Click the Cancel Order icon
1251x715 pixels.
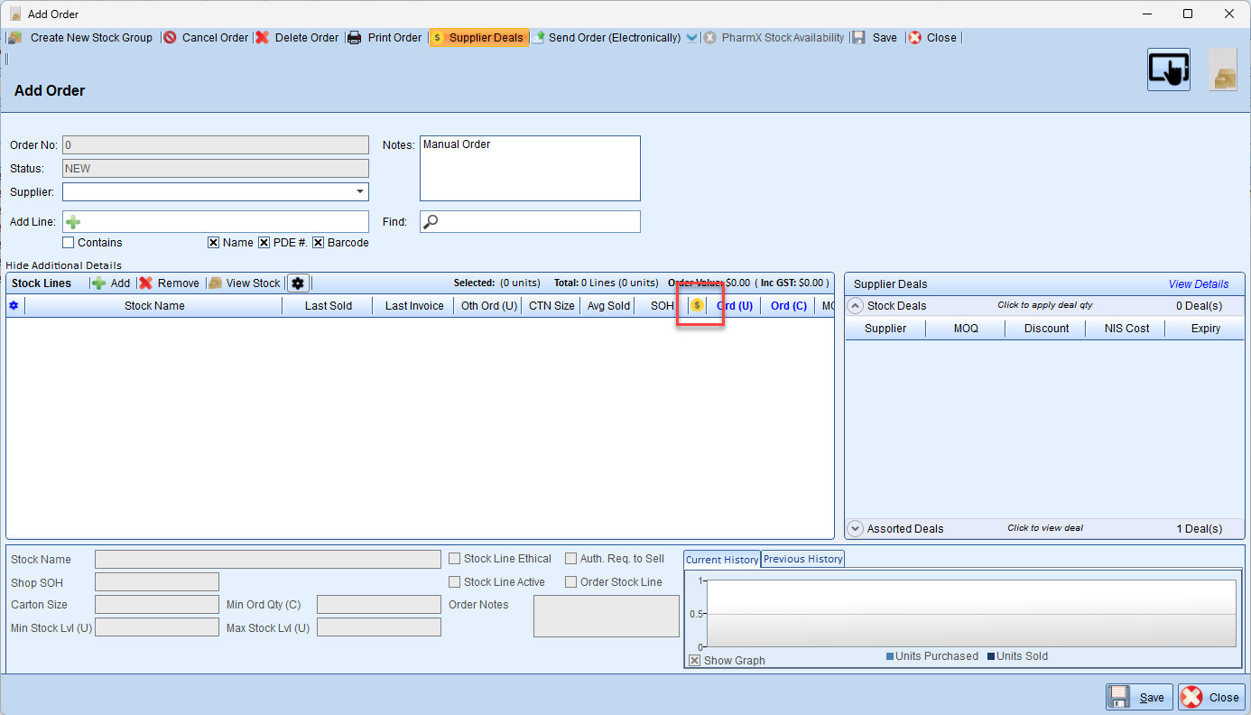170,38
